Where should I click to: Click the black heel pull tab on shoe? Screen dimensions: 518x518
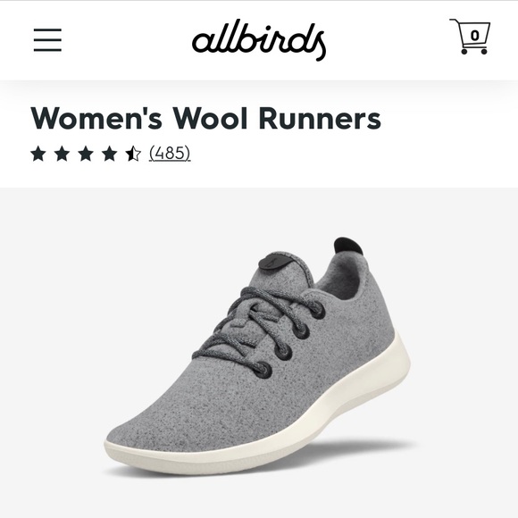click(348, 246)
